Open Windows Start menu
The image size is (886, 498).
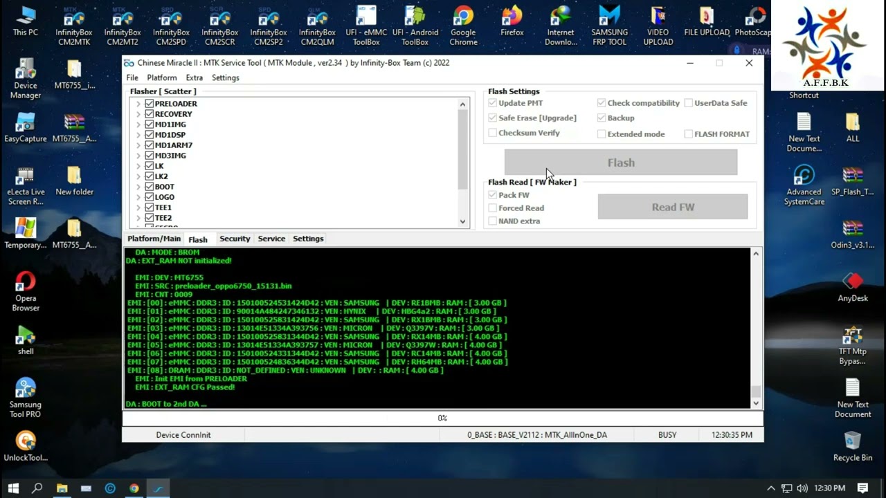[13, 488]
